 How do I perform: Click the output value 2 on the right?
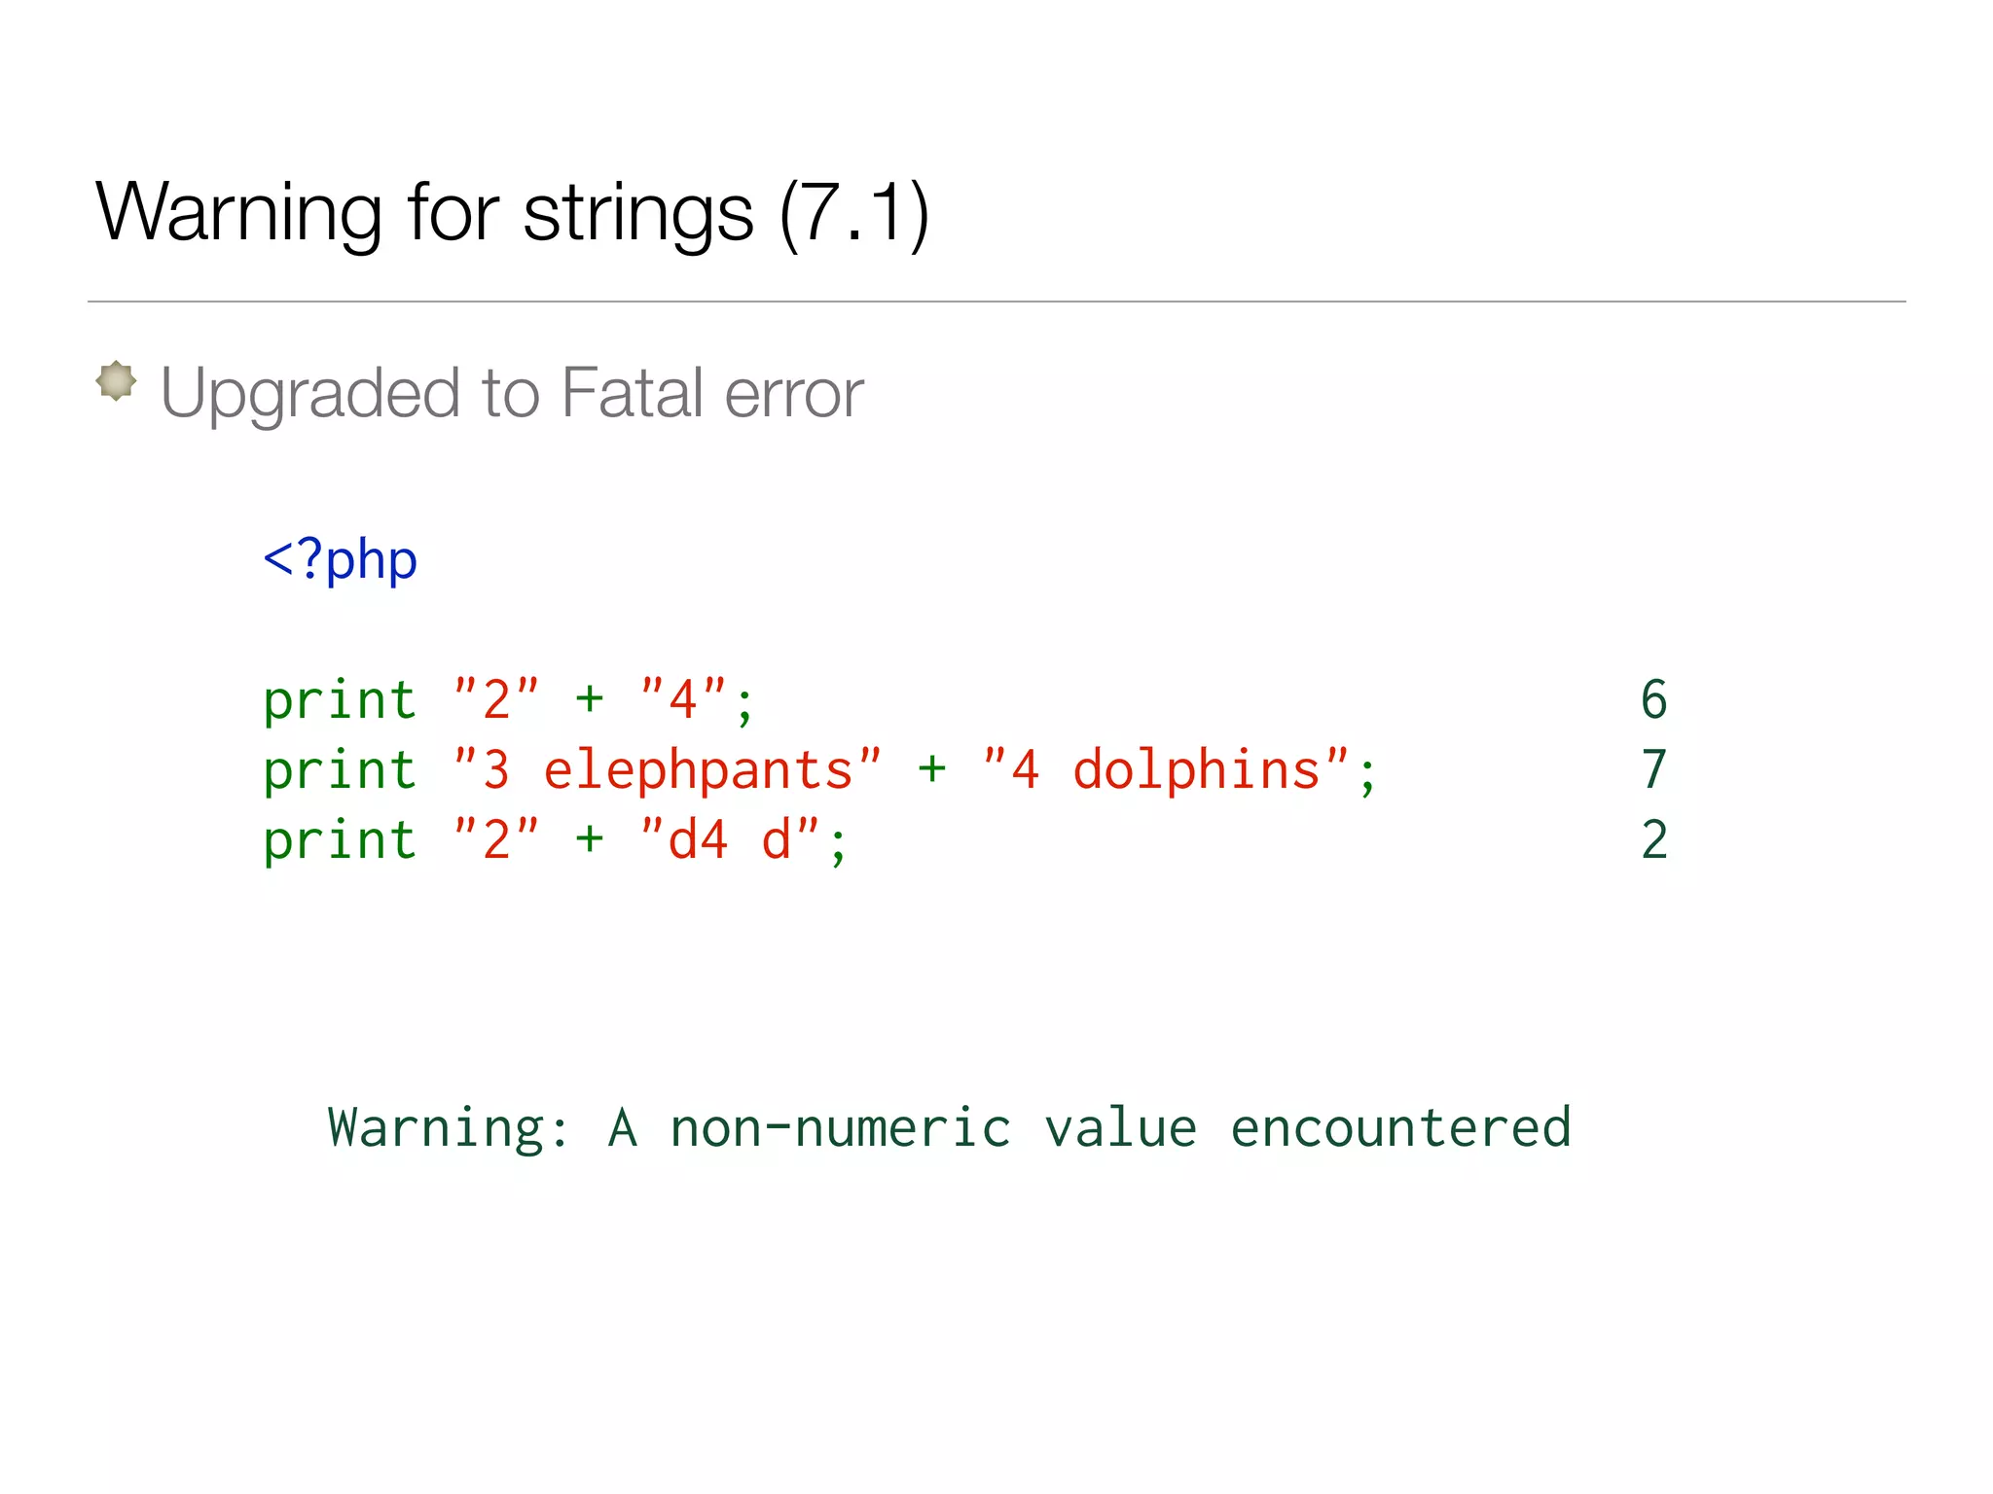(1653, 840)
